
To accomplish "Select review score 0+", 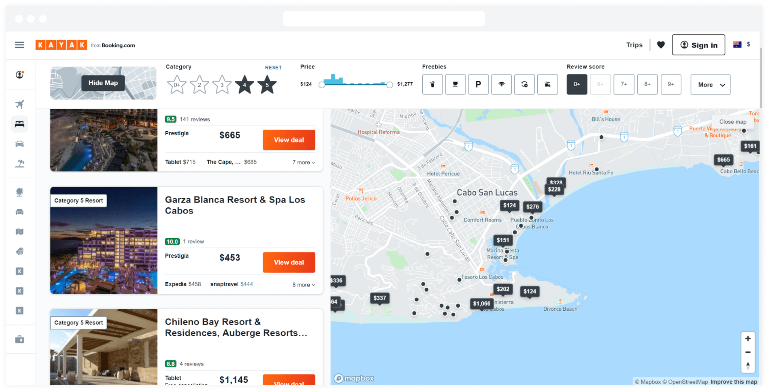I will pyautogui.click(x=577, y=84).
